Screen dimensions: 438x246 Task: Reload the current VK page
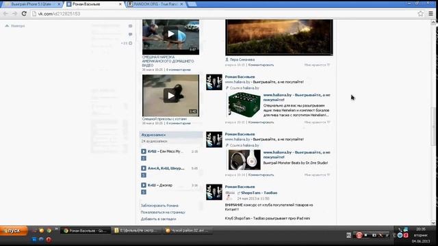tap(24, 14)
